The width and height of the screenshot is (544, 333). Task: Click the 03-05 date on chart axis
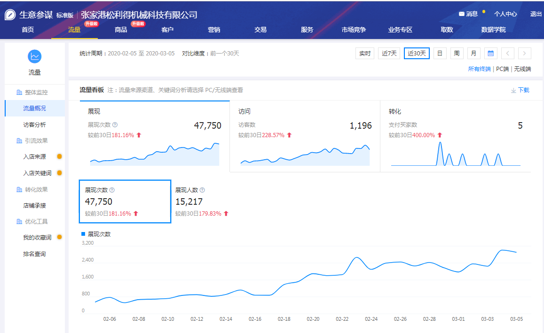pyautogui.click(x=516, y=319)
